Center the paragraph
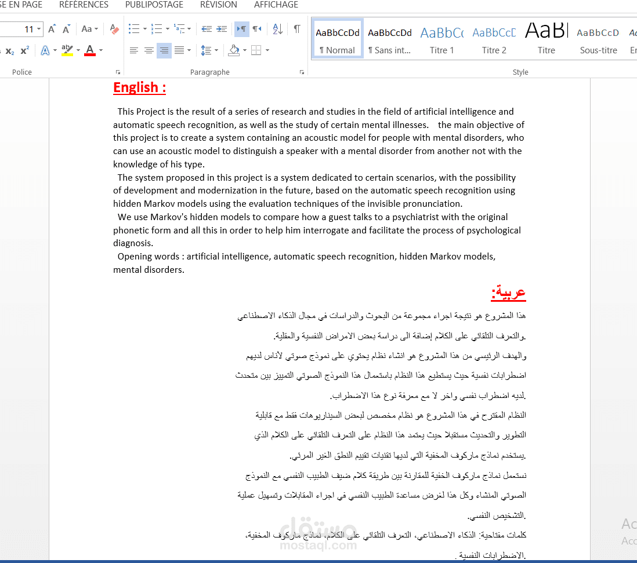This screenshot has height=563, width=637. click(149, 50)
